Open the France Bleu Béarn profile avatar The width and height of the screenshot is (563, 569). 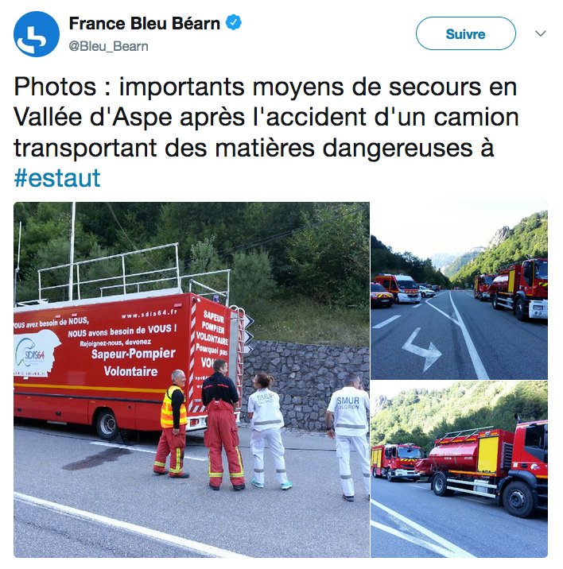(37, 34)
